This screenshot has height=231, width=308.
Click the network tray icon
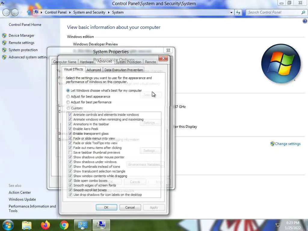278,225
